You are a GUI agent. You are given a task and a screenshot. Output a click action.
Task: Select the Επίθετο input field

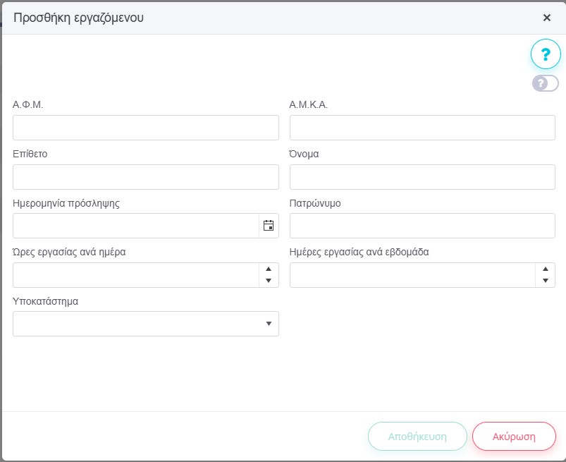click(x=146, y=177)
